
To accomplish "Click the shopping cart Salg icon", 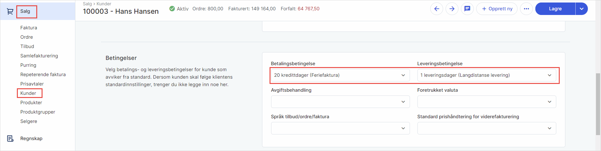I will [10, 12].
